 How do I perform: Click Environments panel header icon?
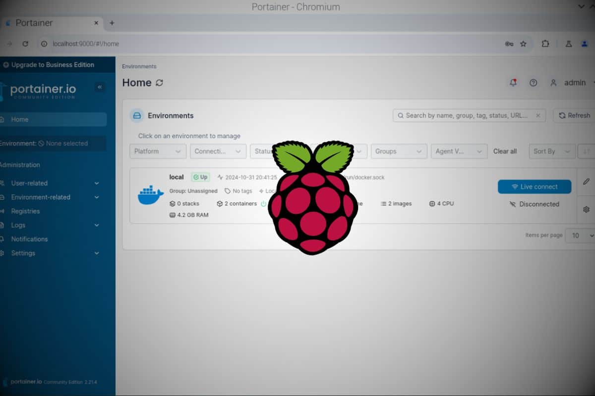click(137, 115)
